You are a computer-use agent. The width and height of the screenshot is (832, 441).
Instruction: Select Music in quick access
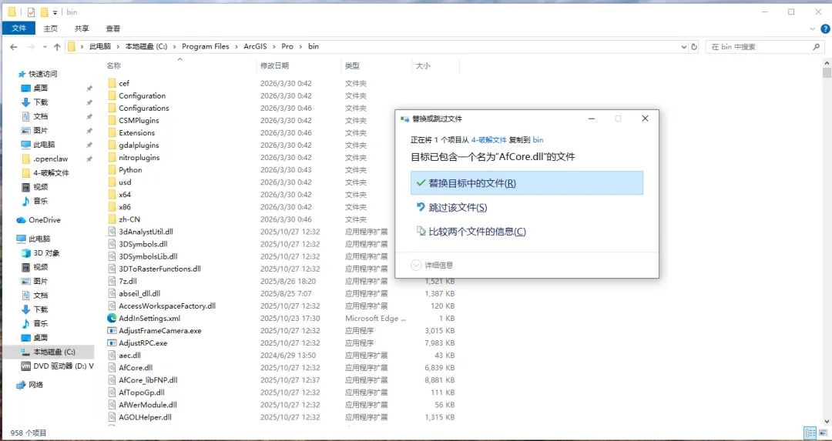(40, 201)
